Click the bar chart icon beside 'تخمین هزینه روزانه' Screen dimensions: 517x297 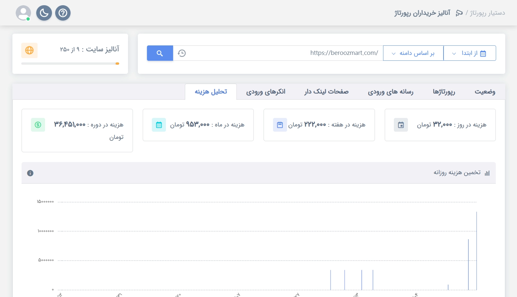coord(487,173)
